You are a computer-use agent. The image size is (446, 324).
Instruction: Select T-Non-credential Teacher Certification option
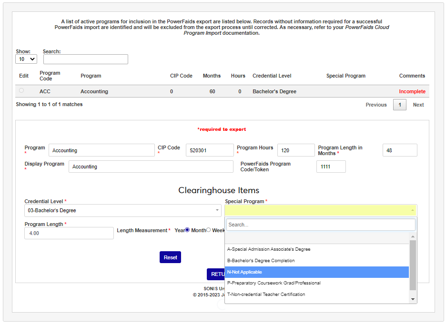tap(317, 295)
